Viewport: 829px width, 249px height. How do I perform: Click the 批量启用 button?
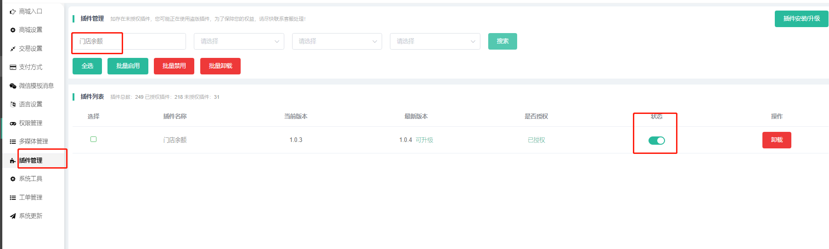click(x=128, y=66)
